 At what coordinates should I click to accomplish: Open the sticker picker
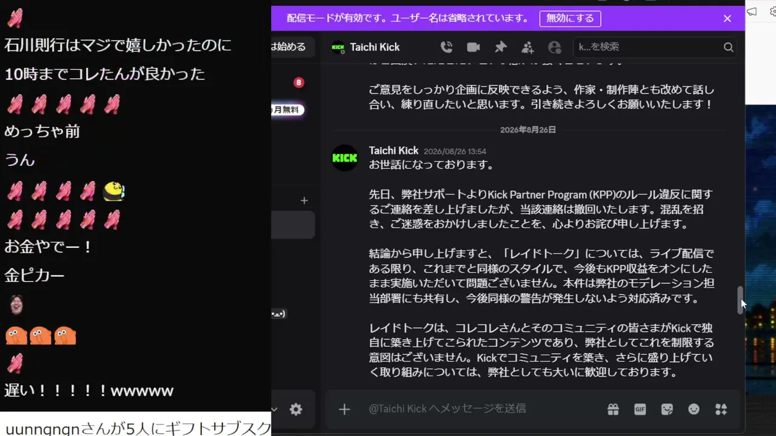(667, 409)
